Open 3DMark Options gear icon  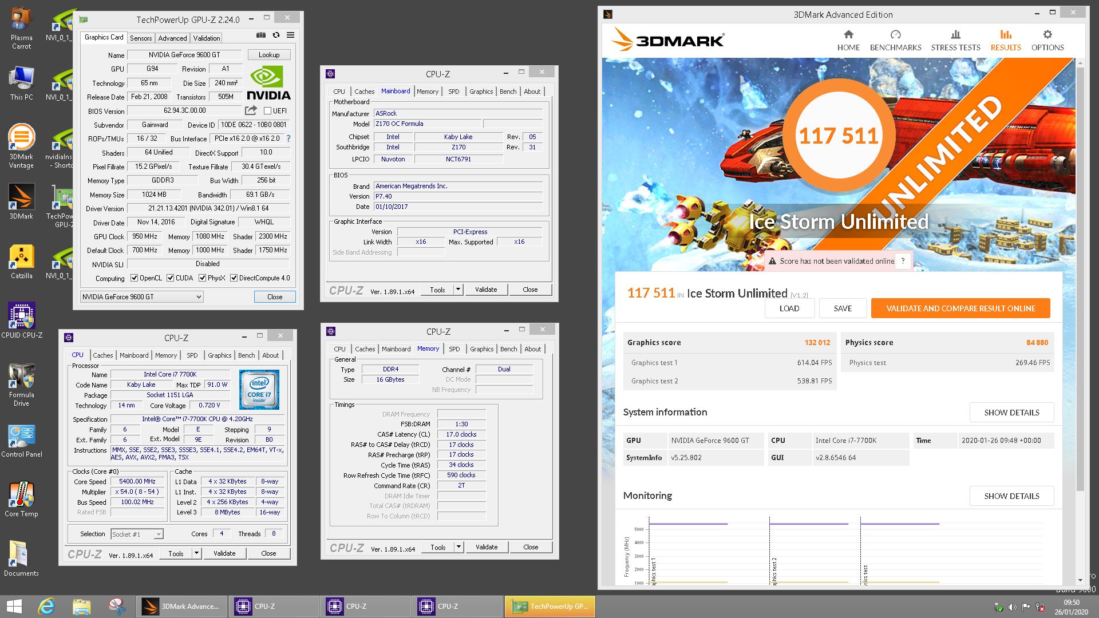1047,35
